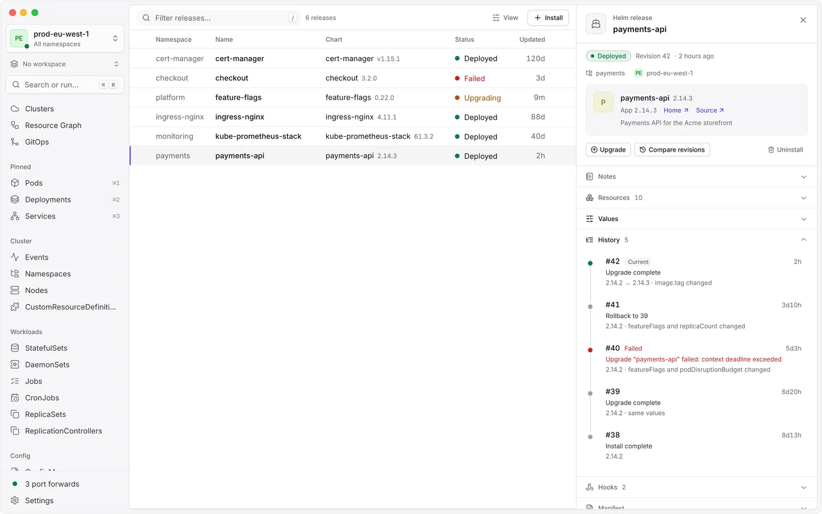Click Compare revisions button
This screenshot has height=514, width=822.
(672, 150)
